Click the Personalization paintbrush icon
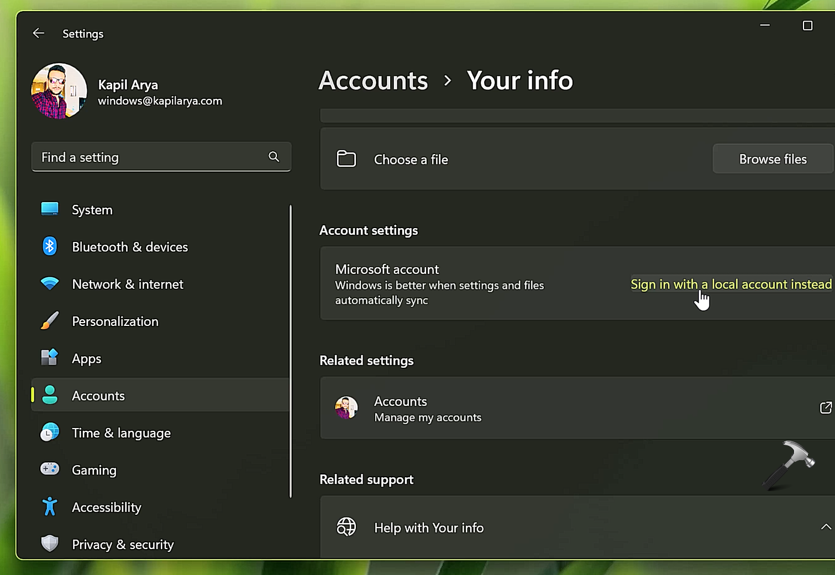 50,321
